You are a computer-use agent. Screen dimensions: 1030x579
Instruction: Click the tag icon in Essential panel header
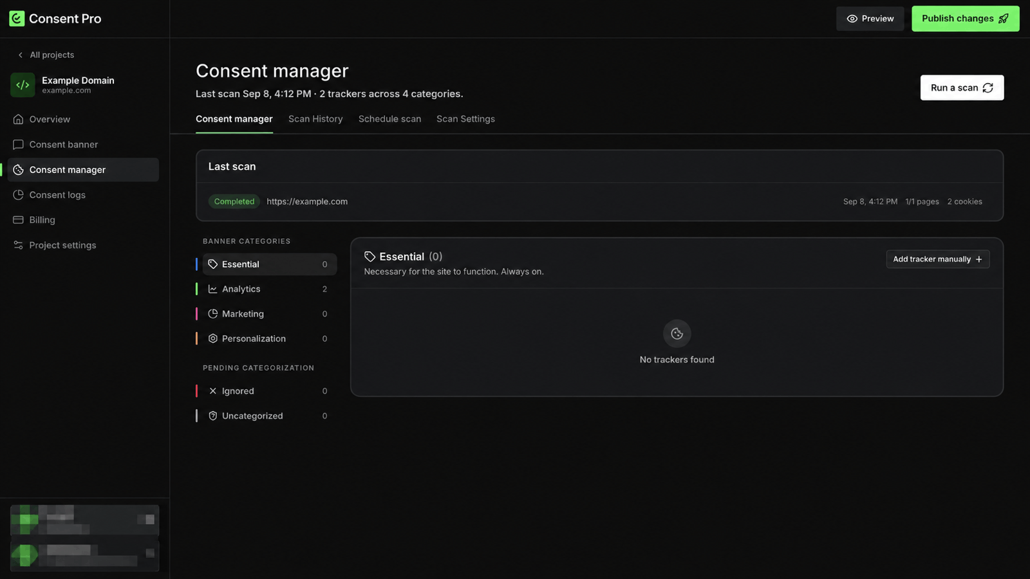(370, 257)
